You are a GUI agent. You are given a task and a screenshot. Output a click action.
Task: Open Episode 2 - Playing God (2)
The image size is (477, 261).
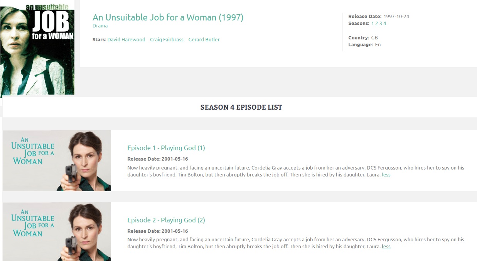pyautogui.click(x=166, y=220)
